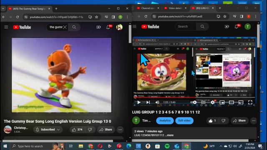
Task: Skip to next video in right player
Action: click(148, 102)
